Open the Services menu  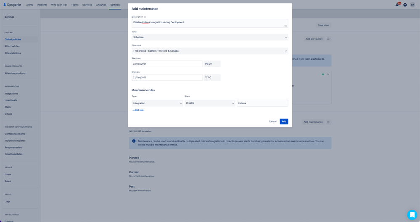87,5
